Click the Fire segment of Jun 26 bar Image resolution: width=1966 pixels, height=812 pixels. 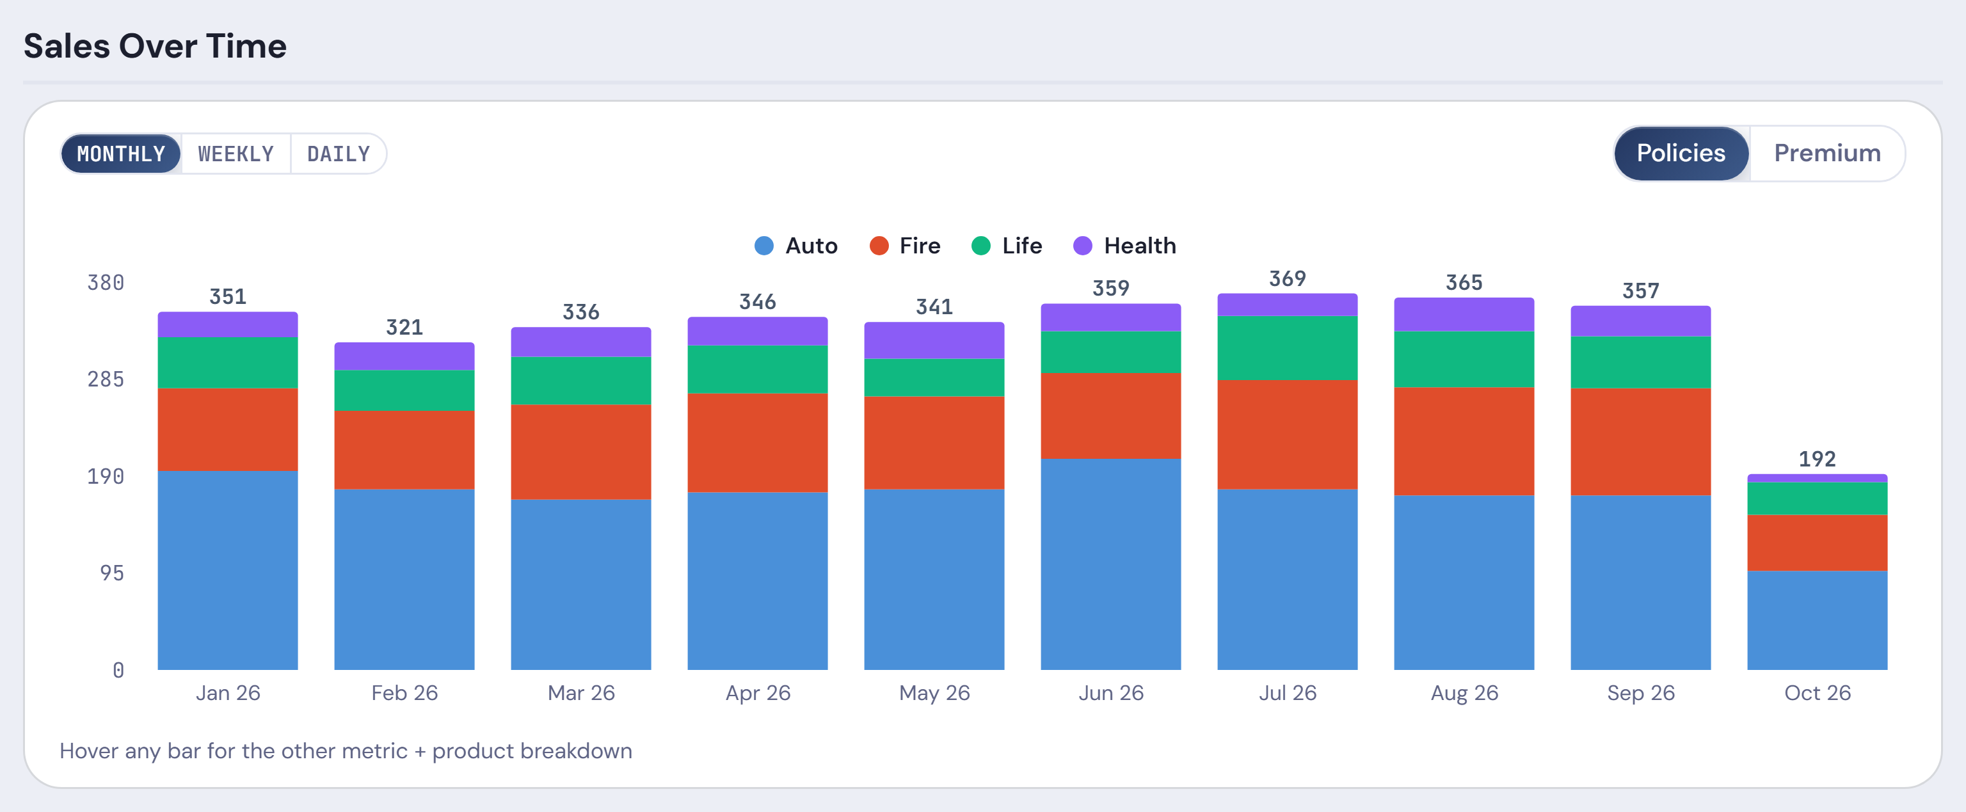(x=1110, y=416)
